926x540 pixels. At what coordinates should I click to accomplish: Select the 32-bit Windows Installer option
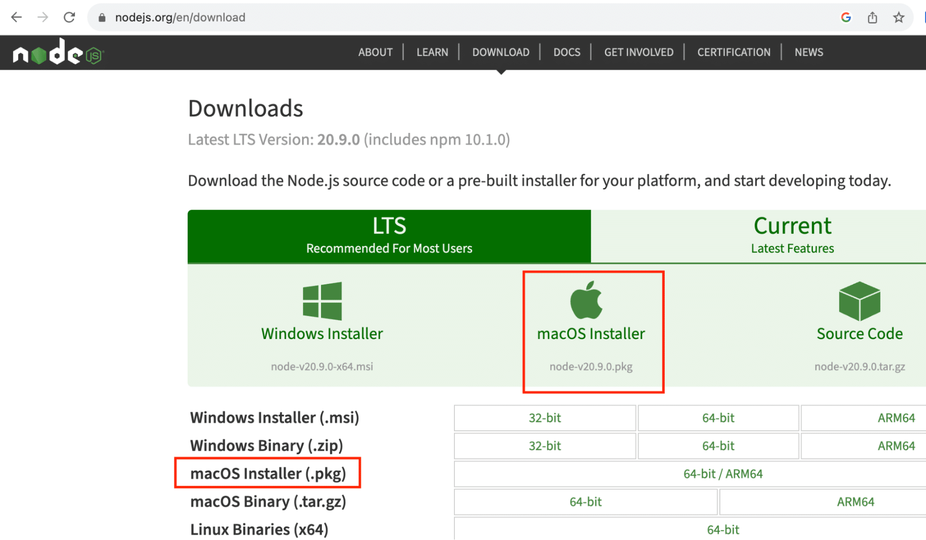[x=544, y=418]
